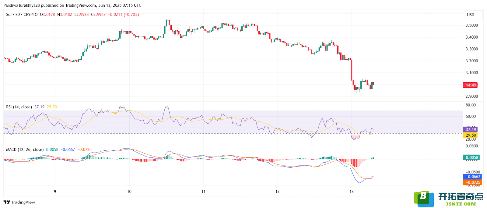The height and width of the screenshot is (208, 487).
Task: Click the JSKTZ.COM watermark text
Action: click(461, 204)
